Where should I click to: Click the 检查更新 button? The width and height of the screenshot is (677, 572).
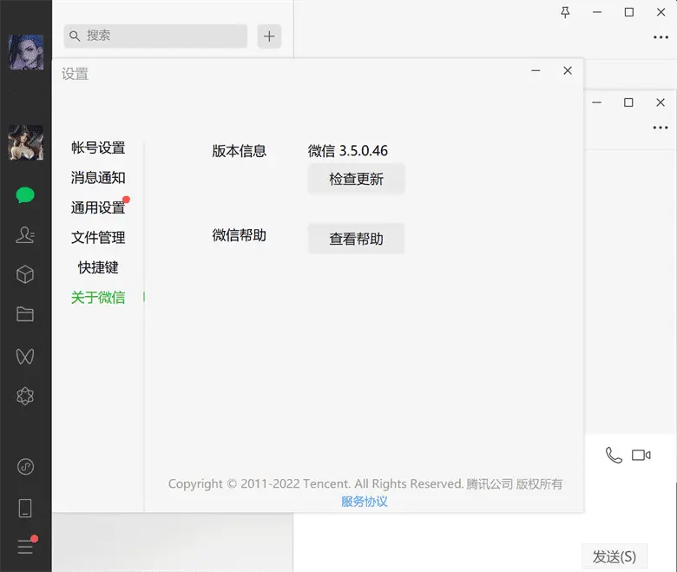(x=356, y=179)
